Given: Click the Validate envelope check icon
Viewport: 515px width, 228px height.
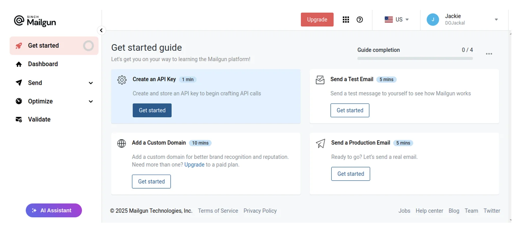Looking at the screenshot, I should (x=19, y=119).
